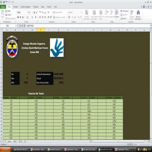
Task: Apply thousands separator style
Action: coord(75,17)
